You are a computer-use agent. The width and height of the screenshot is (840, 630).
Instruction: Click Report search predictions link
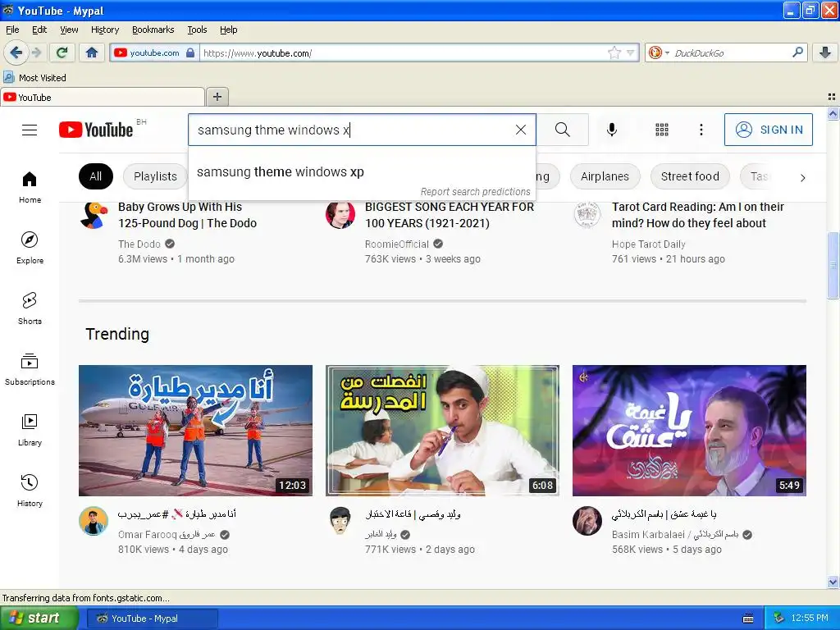point(475,192)
